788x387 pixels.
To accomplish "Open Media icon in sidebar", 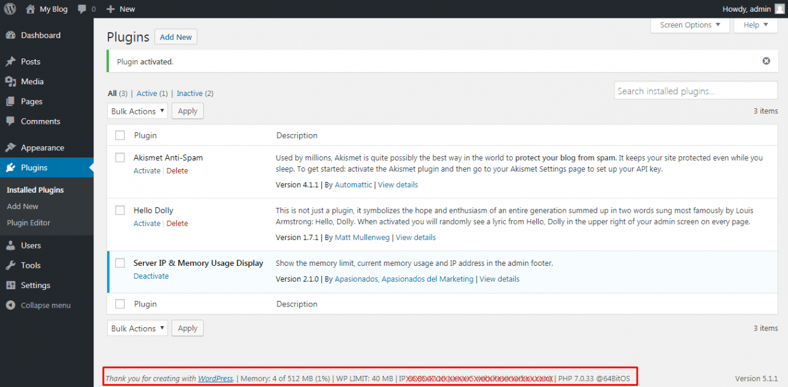I will click(x=10, y=82).
